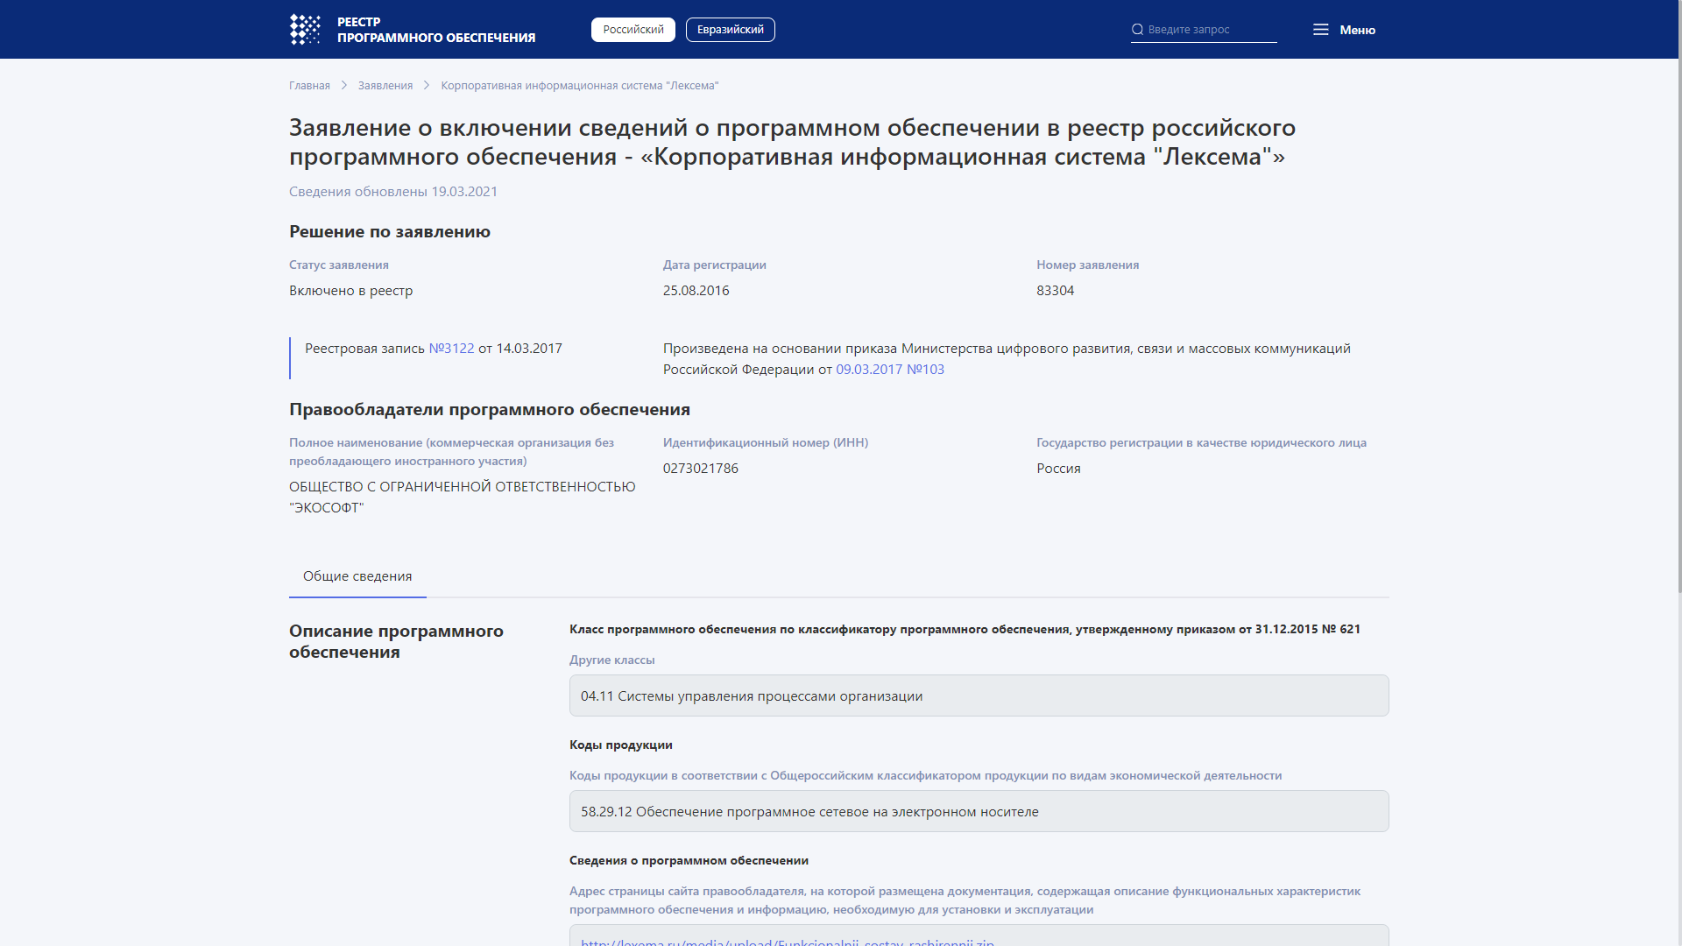
Task: Click the Сведения о программном обеспечении label
Action: [689, 861]
